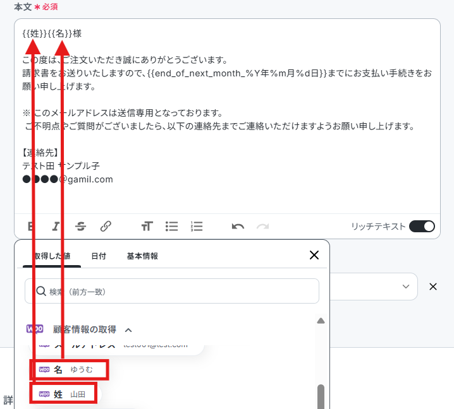Collapse the 顧客情報の取得 section

pyautogui.click(x=128, y=330)
